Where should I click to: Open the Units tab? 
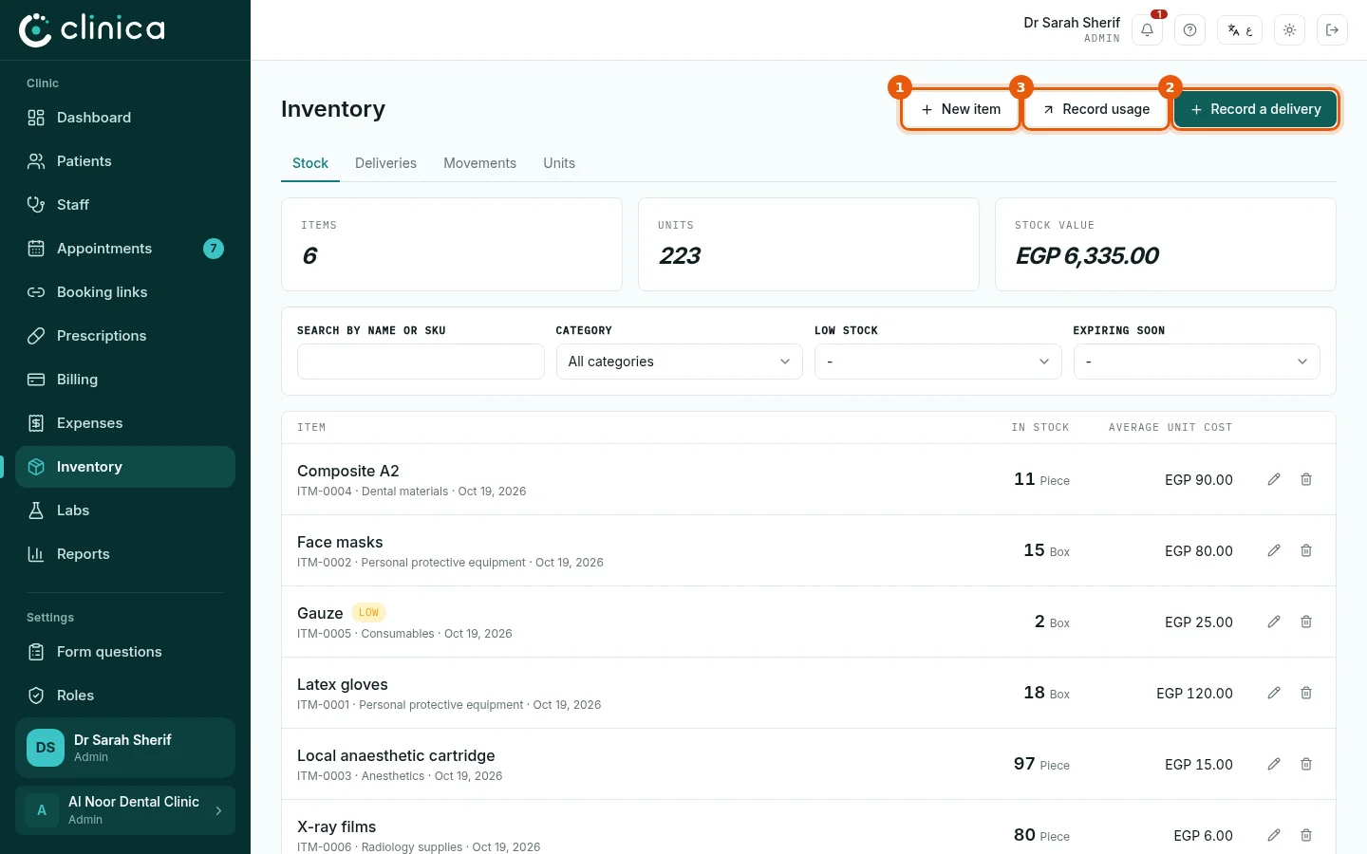point(559,163)
